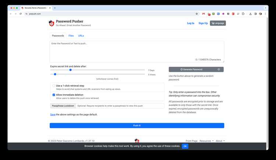Click the expire days slider handle

(70, 70)
